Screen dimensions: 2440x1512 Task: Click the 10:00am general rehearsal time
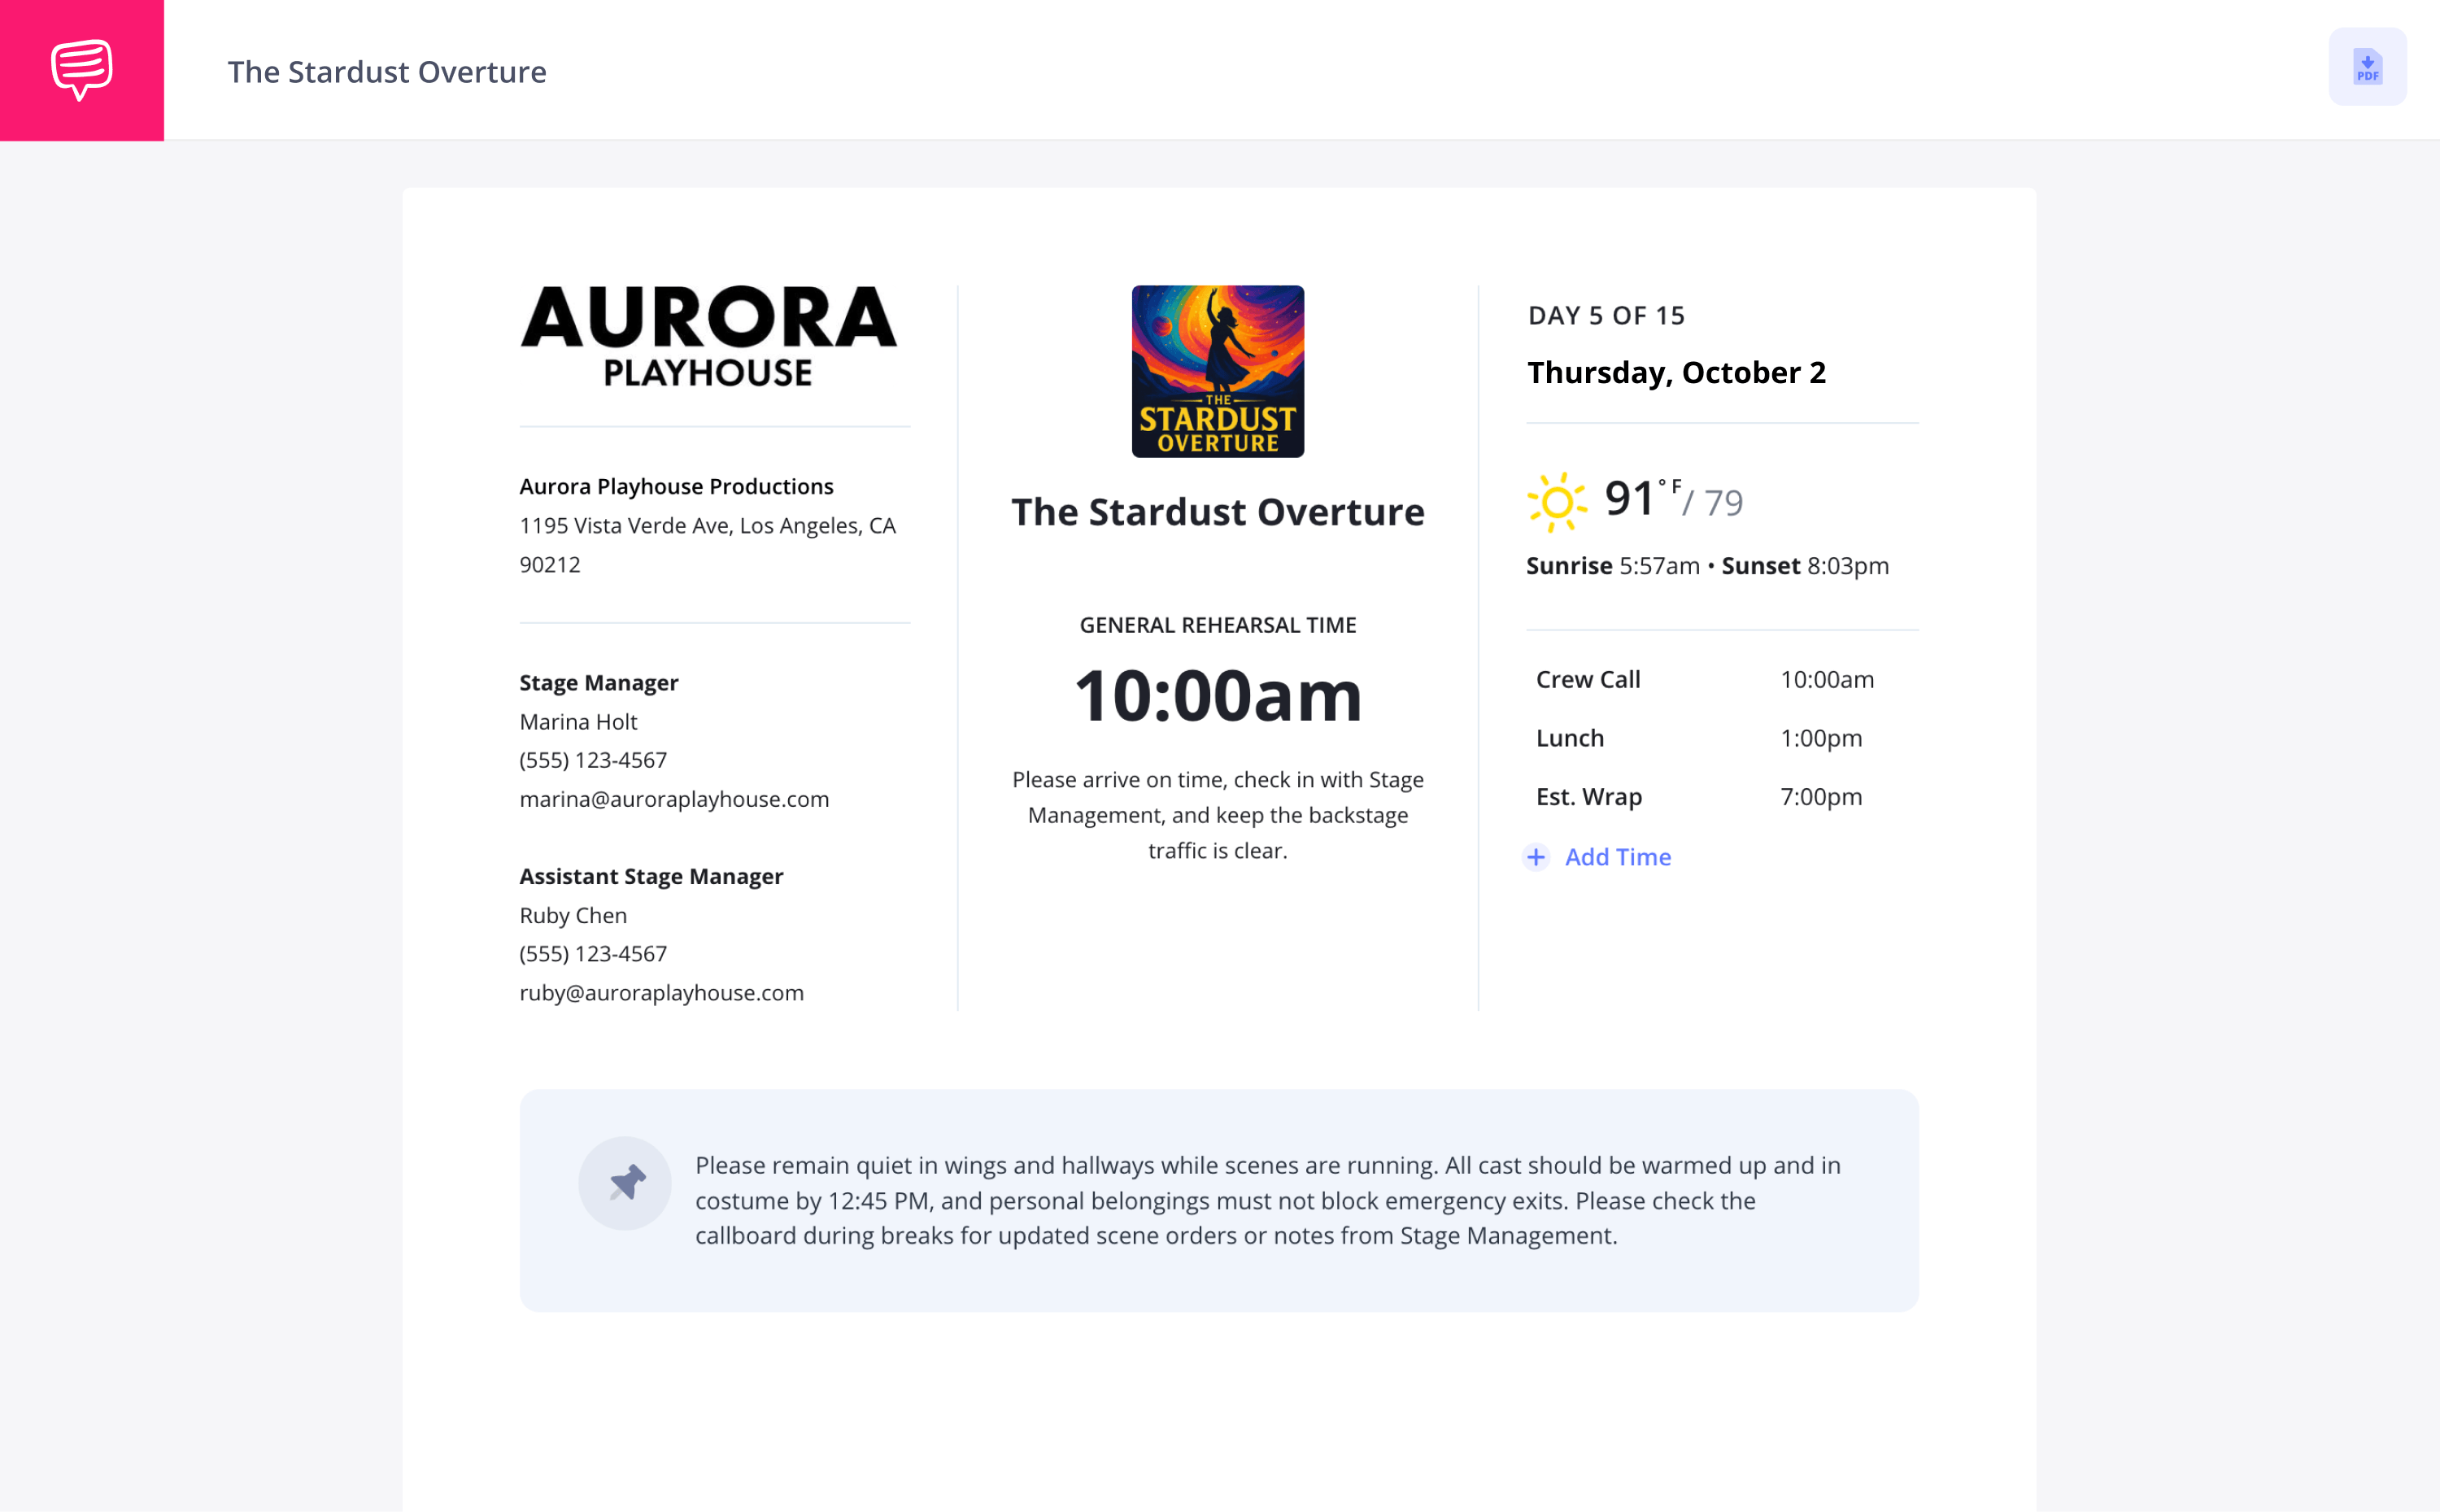coord(1218,696)
